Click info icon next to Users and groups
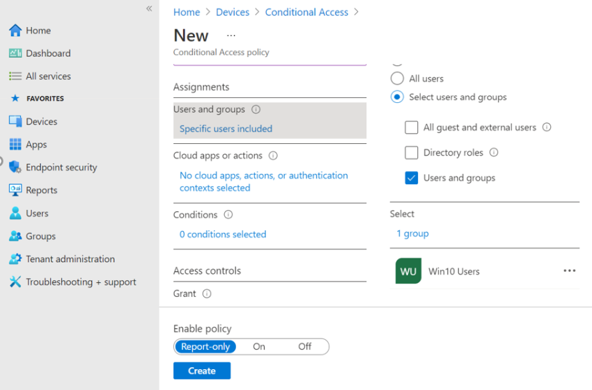The height and width of the screenshot is (390, 592). coord(256,109)
